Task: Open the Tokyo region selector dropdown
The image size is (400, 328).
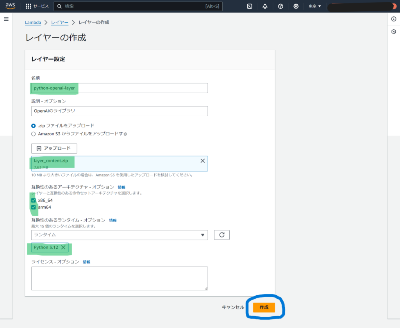Action: coord(315,6)
